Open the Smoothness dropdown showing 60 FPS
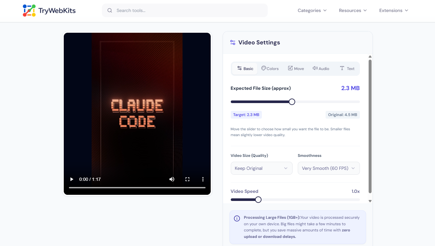This screenshot has width=435, height=246. [x=329, y=168]
